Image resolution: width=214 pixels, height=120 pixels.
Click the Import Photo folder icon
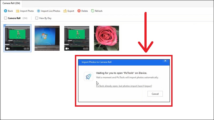click(x=18, y=11)
